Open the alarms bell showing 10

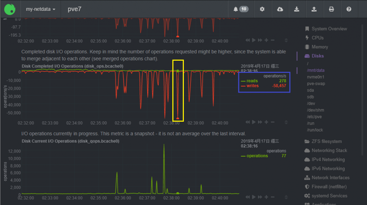(241, 9)
